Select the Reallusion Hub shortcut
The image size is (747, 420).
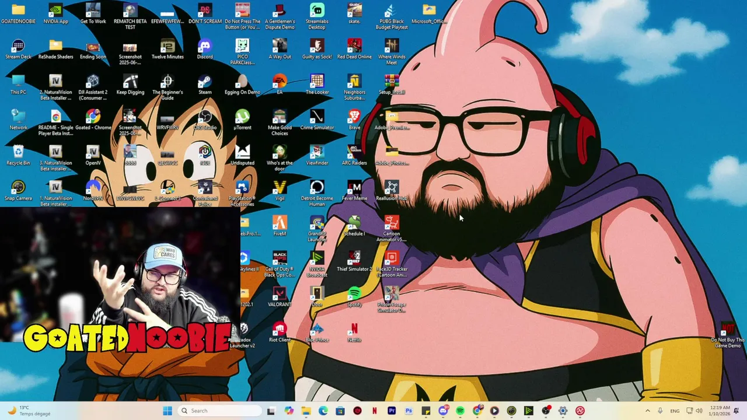(x=392, y=191)
